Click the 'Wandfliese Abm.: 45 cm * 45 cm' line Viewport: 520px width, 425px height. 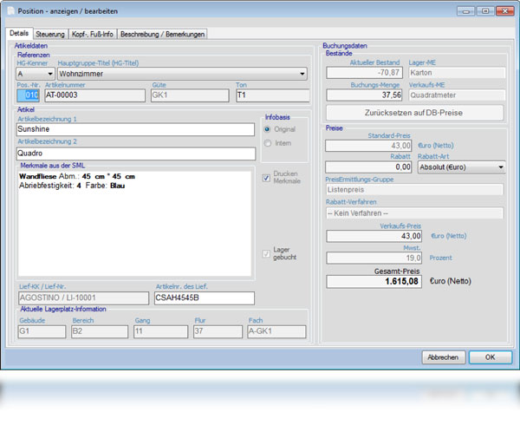[77, 176]
